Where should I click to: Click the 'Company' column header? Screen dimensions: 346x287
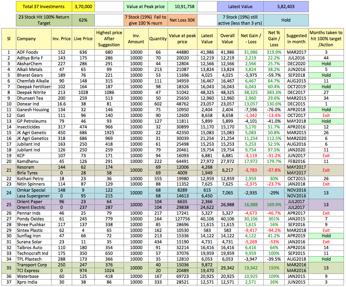pyautogui.click(x=34, y=39)
